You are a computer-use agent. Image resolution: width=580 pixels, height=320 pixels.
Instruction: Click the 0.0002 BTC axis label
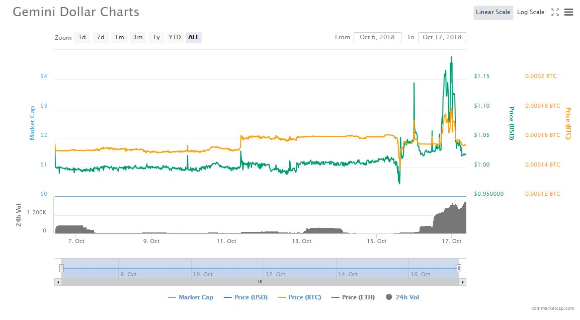(x=541, y=76)
